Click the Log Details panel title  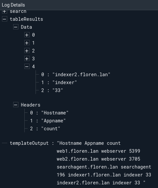coord(13,5)
